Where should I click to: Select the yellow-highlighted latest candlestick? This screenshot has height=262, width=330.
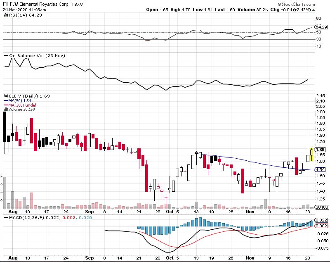coord(311,154)
